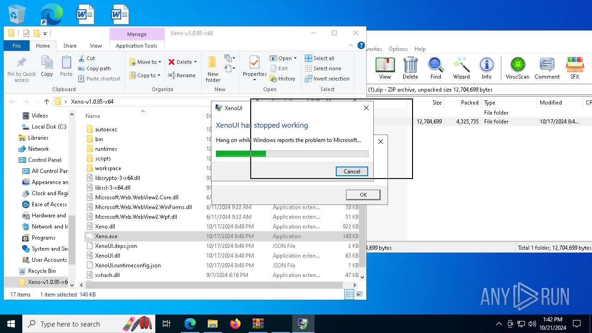Open Recycle Bin desktop icon

[18, 14]
